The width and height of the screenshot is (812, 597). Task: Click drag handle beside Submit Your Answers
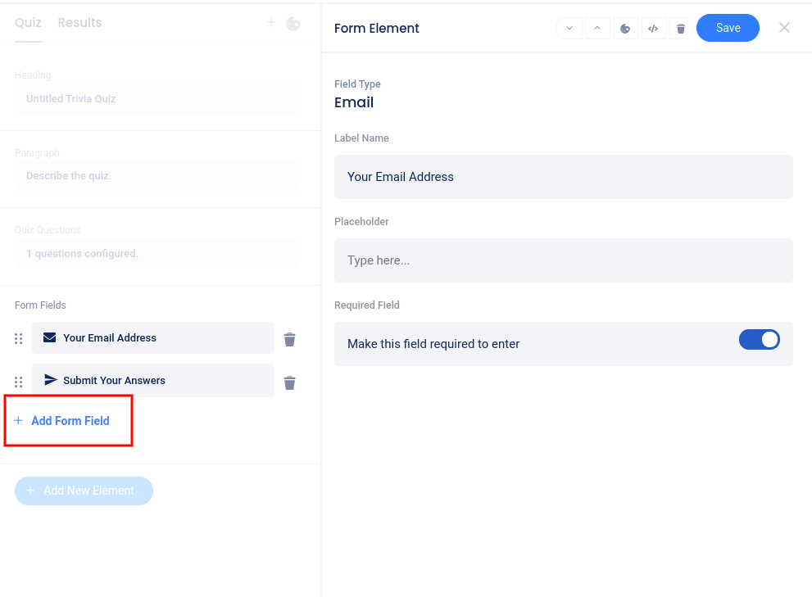(19, 382)
